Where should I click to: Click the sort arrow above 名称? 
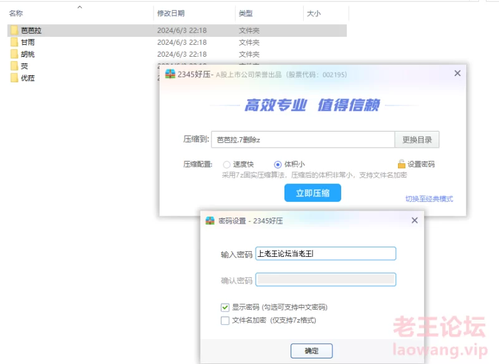80,7
